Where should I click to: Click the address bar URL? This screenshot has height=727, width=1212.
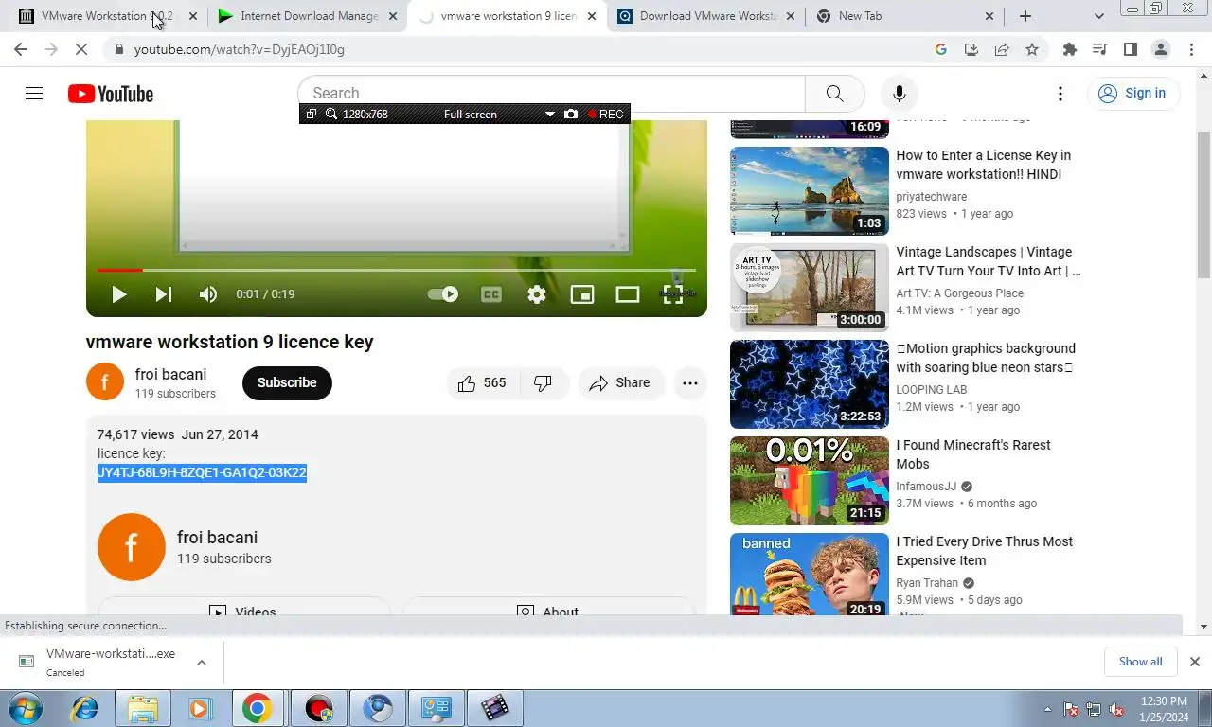[240, 49]
